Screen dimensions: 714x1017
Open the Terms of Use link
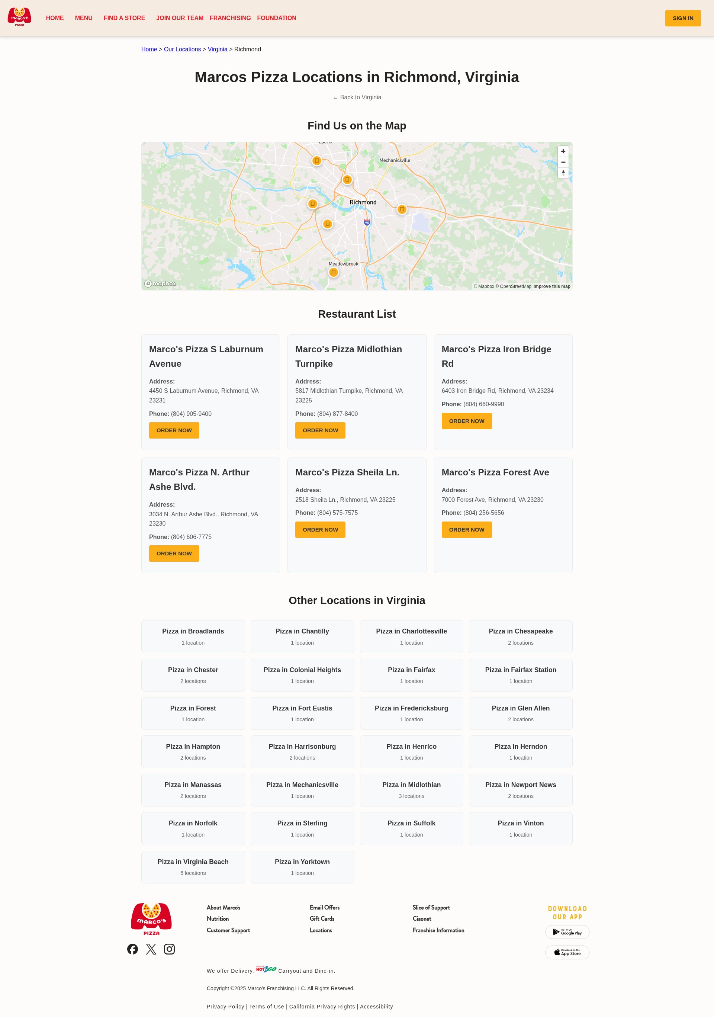[267, 1006]
